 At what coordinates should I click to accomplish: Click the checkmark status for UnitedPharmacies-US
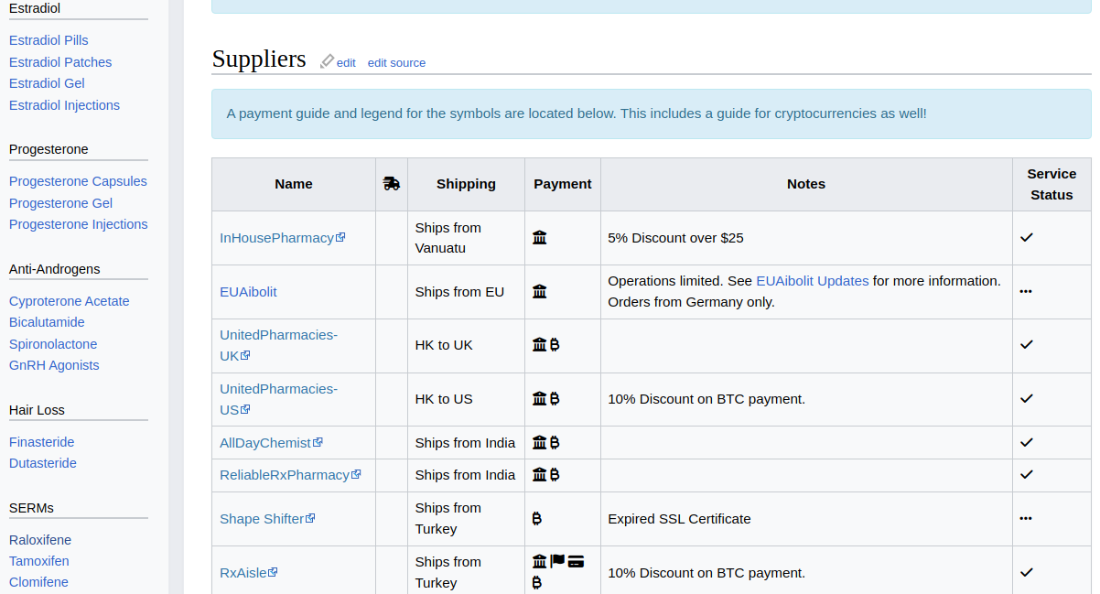pyautogui.click(x=1027, y=399)
